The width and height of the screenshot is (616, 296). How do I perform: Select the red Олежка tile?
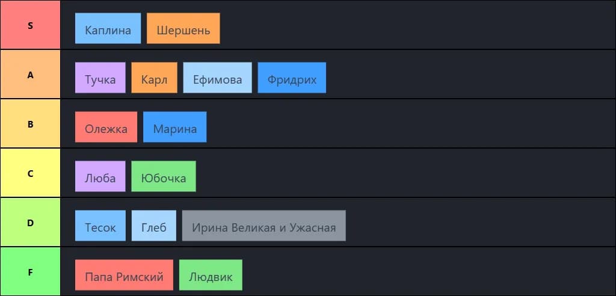pos(106,127)
